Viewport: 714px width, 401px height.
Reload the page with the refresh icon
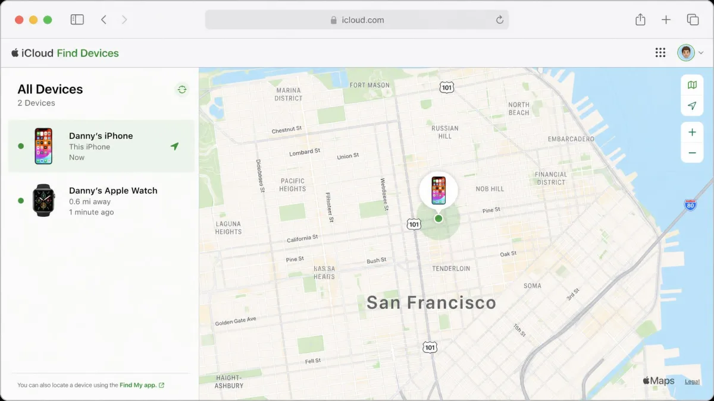(500, 20)
